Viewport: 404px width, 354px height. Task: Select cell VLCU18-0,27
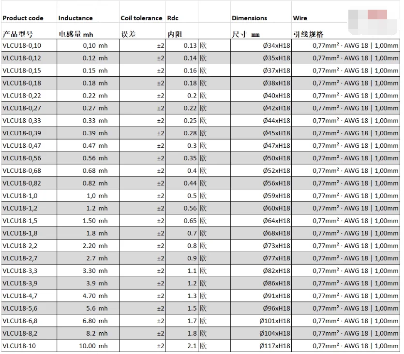(29, 108)
